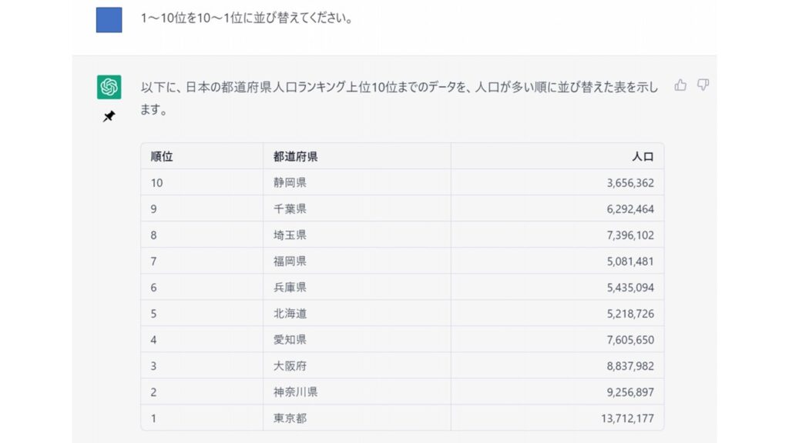The image size is (789, 443).
Task: Click the user prompt message text
Action: click(x=247, y=18)
